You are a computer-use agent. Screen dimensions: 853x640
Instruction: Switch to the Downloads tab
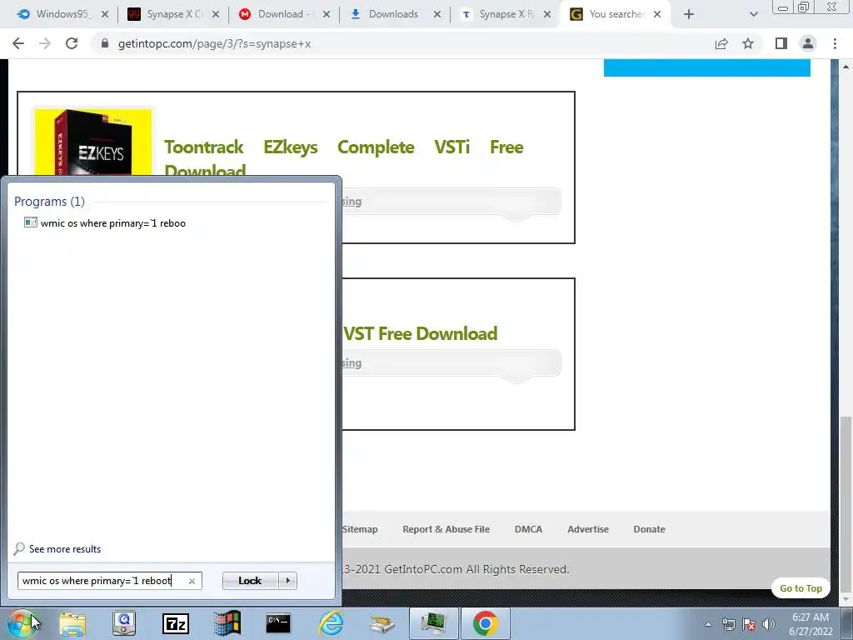(x=394, y=14)
